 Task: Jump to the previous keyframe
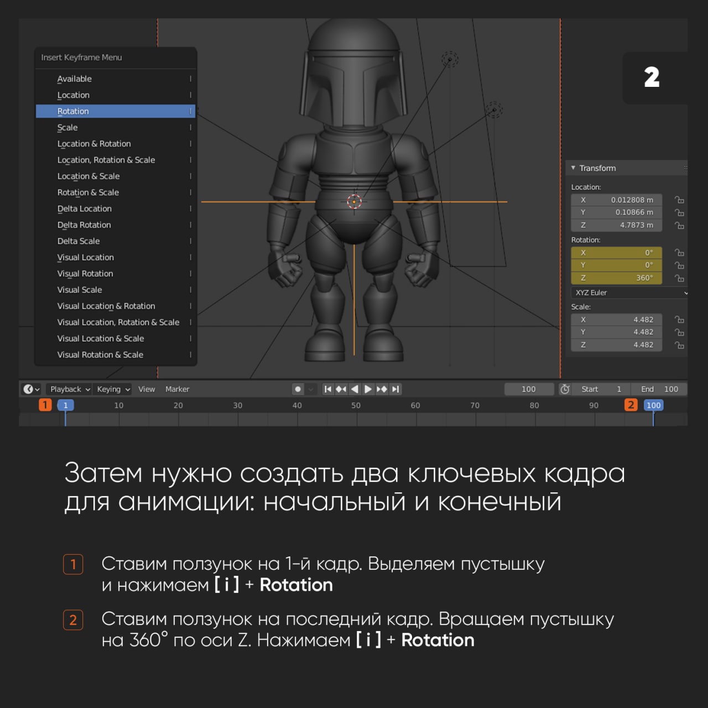coord(341,389)
